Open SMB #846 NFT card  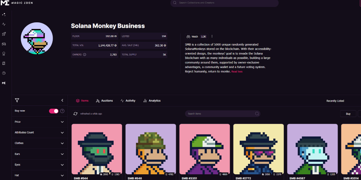click(151, 152)
